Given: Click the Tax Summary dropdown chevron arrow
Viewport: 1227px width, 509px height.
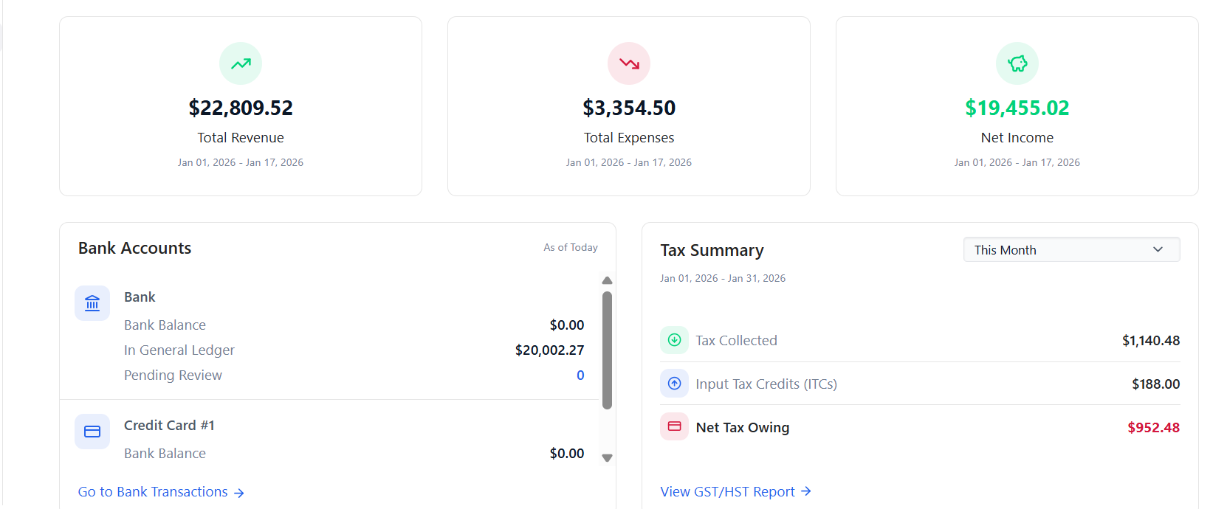Looking at the screenshot, I should pyautogui.click(x=1158, y=250).
